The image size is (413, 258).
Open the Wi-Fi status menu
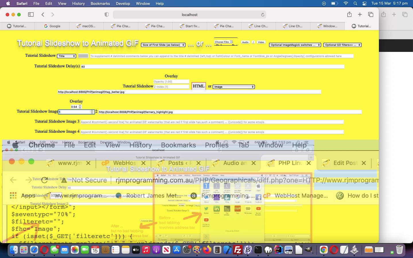[346, 3]
